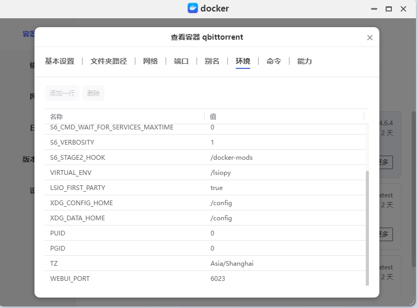Open the 基本设置 tab

[60, 61]
